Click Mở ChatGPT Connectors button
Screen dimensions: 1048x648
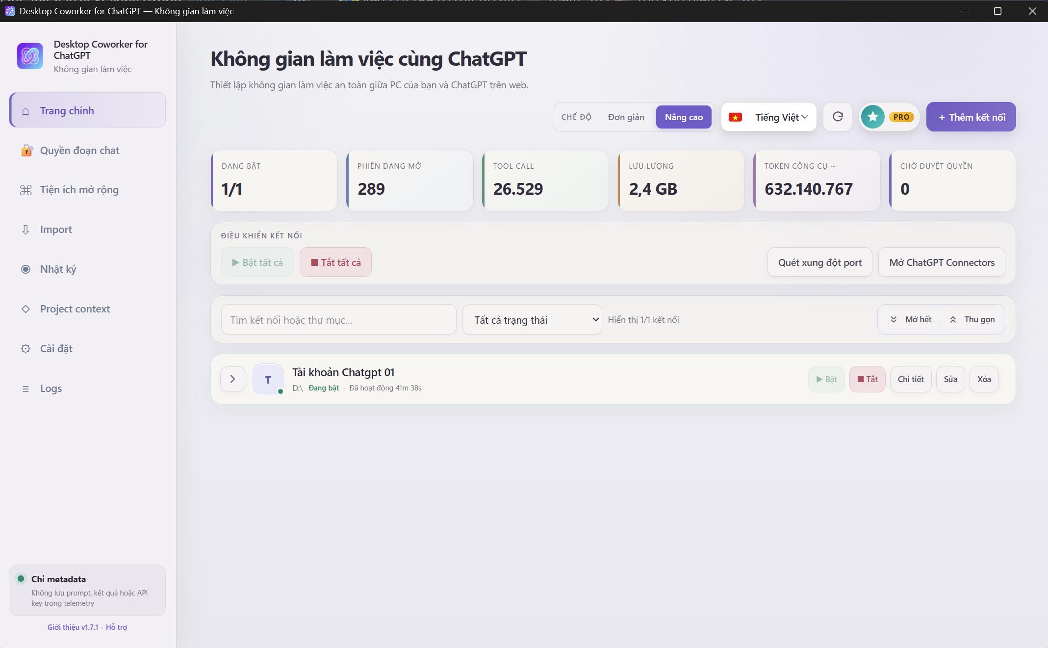942,262
